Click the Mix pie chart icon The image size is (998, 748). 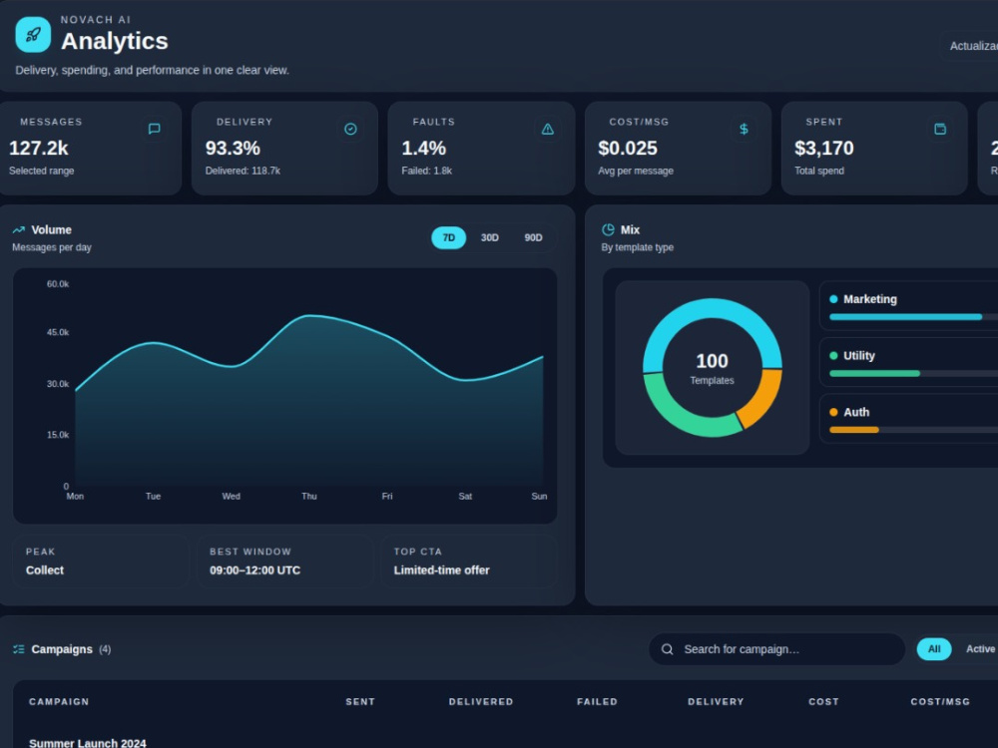pyautogui.click(x=608, y=229)
